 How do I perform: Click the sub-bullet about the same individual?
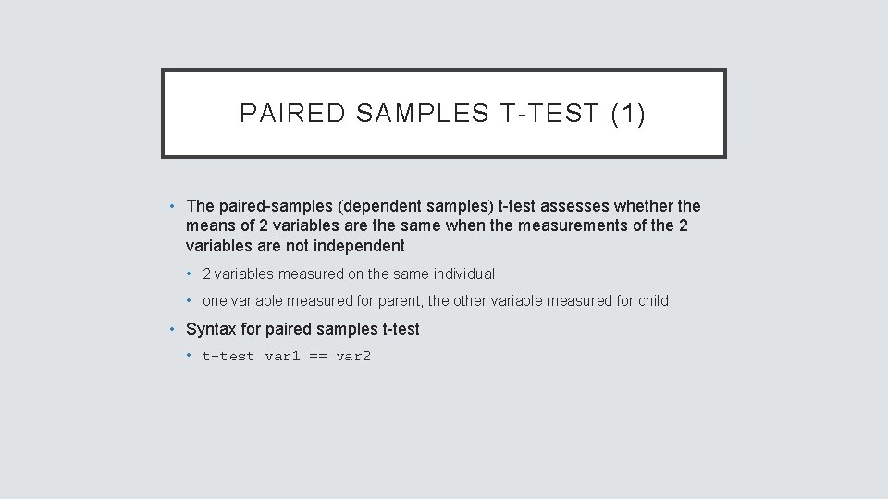(348, 274)
